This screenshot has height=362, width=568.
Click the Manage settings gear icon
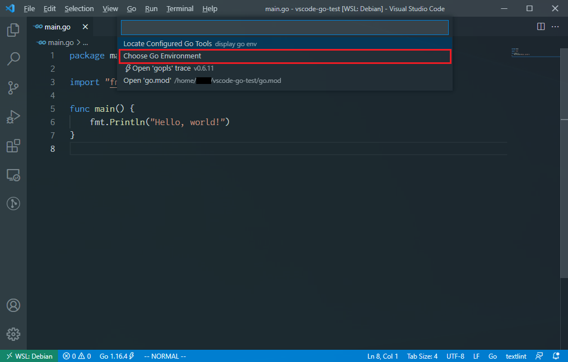pos(13,334)
